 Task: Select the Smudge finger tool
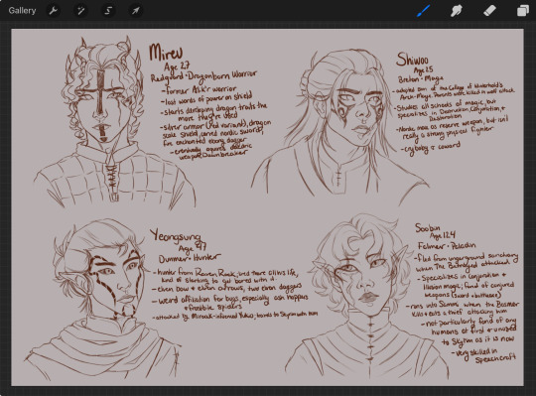pos(457,11)
